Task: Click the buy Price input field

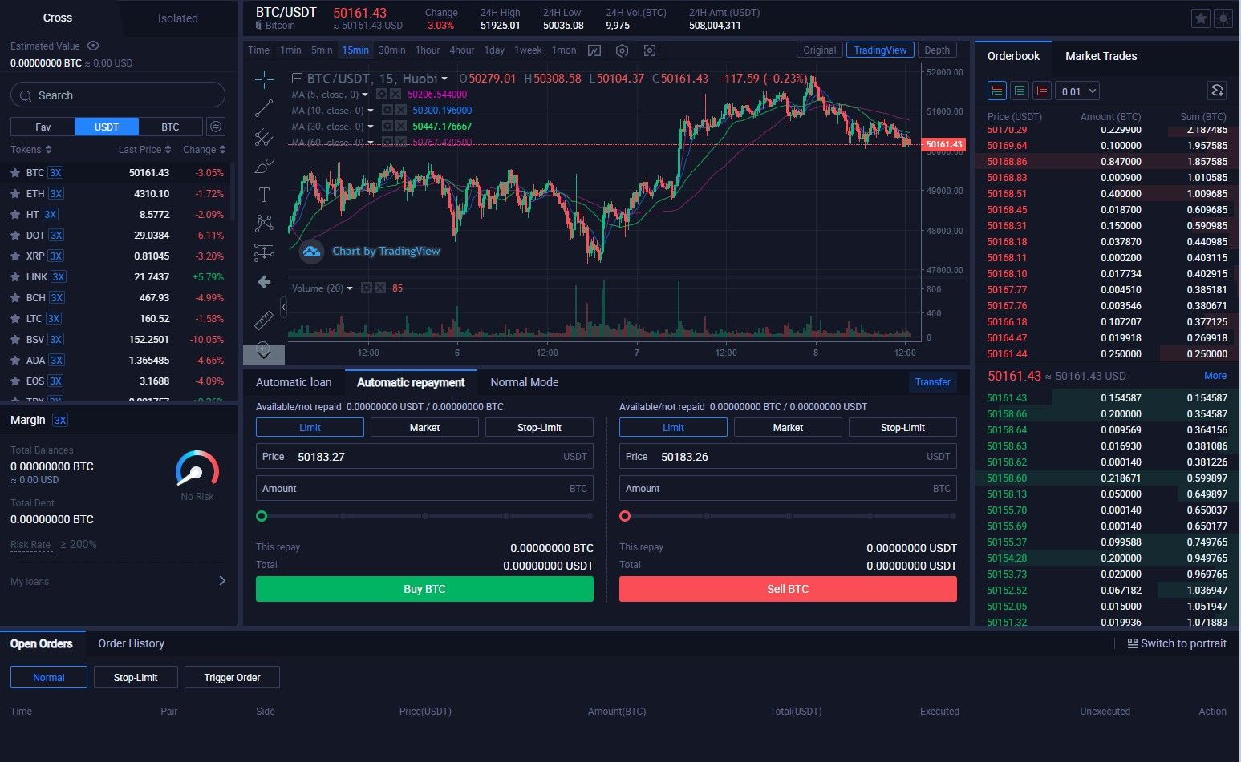Action: (424, 456)
